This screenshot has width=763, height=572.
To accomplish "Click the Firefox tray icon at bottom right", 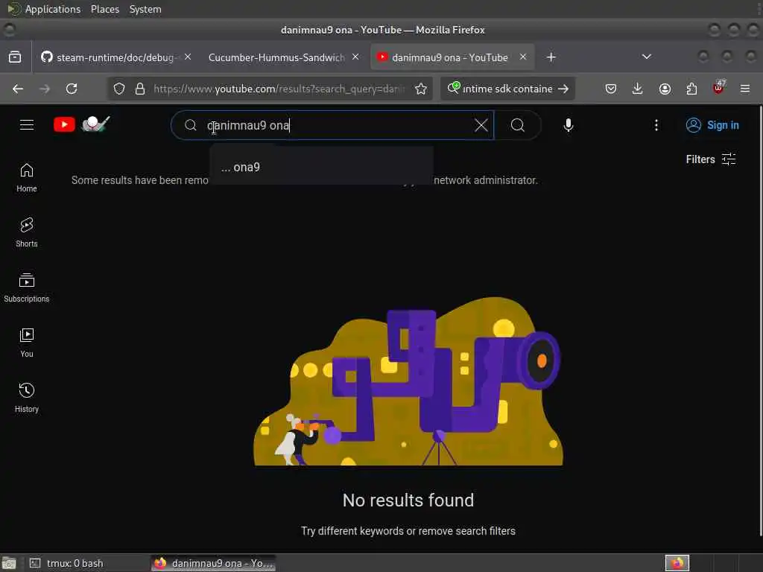I will [677, 563].
